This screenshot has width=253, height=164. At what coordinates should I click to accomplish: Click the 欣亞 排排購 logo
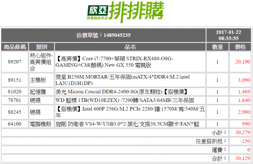tap(125, 12)
